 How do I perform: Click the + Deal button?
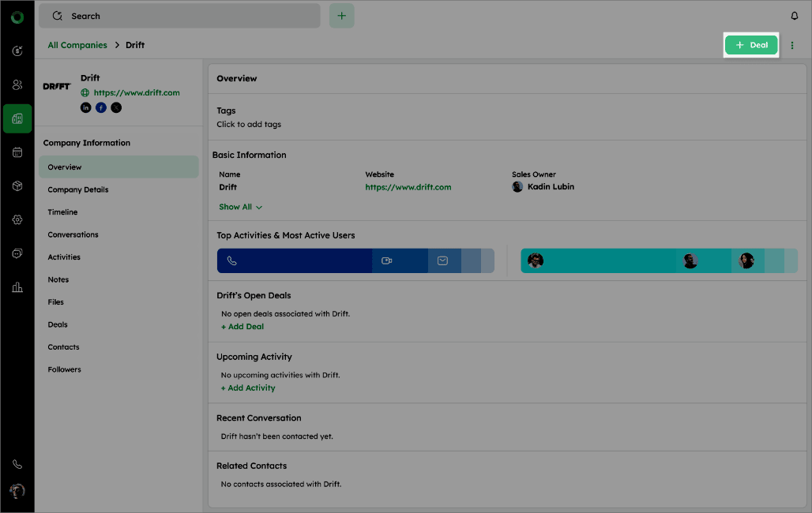coord(751,45)
